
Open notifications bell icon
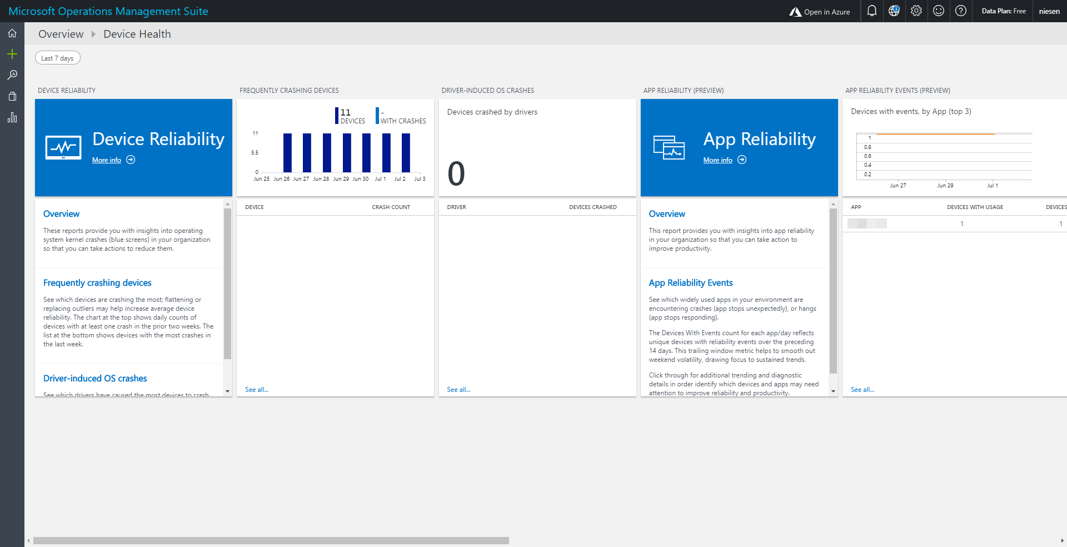click(872, 11)
